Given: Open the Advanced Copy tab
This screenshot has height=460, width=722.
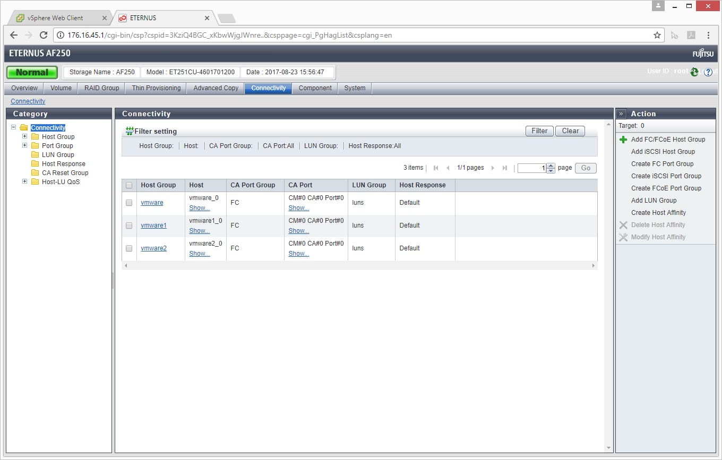Looking at the screenshot, I should coord(216,88).
